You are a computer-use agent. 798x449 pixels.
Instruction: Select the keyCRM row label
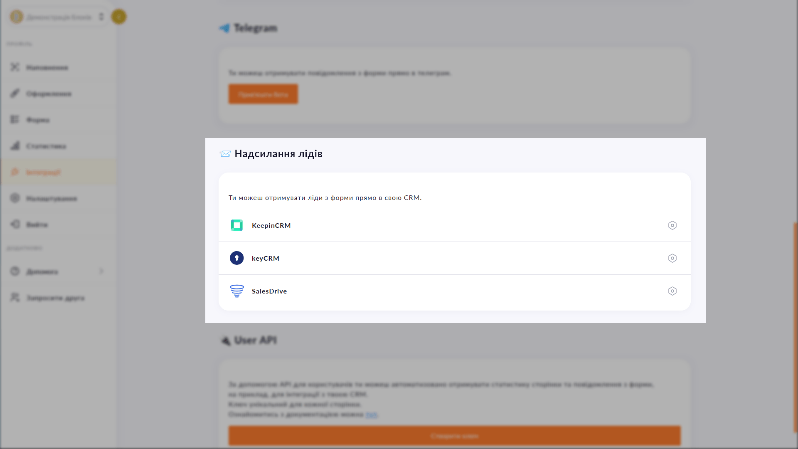pyautogui.click(x=266, y=258)
